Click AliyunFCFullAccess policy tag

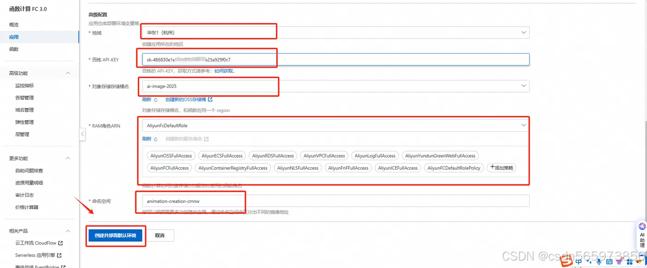coord(170,168)
